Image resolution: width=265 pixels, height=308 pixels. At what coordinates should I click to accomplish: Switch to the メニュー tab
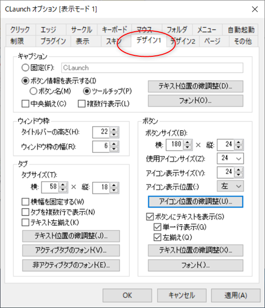point(207,30)
